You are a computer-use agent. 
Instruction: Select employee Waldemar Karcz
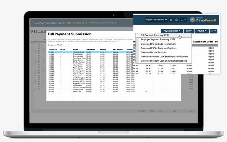78,74
